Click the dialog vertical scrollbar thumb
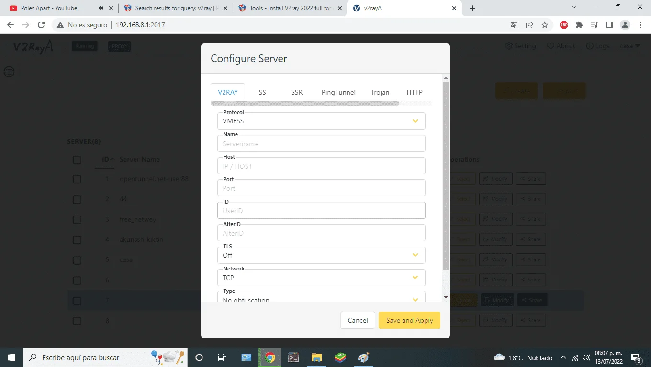This screenshot has height=367, width=651. tap(446, 175)
